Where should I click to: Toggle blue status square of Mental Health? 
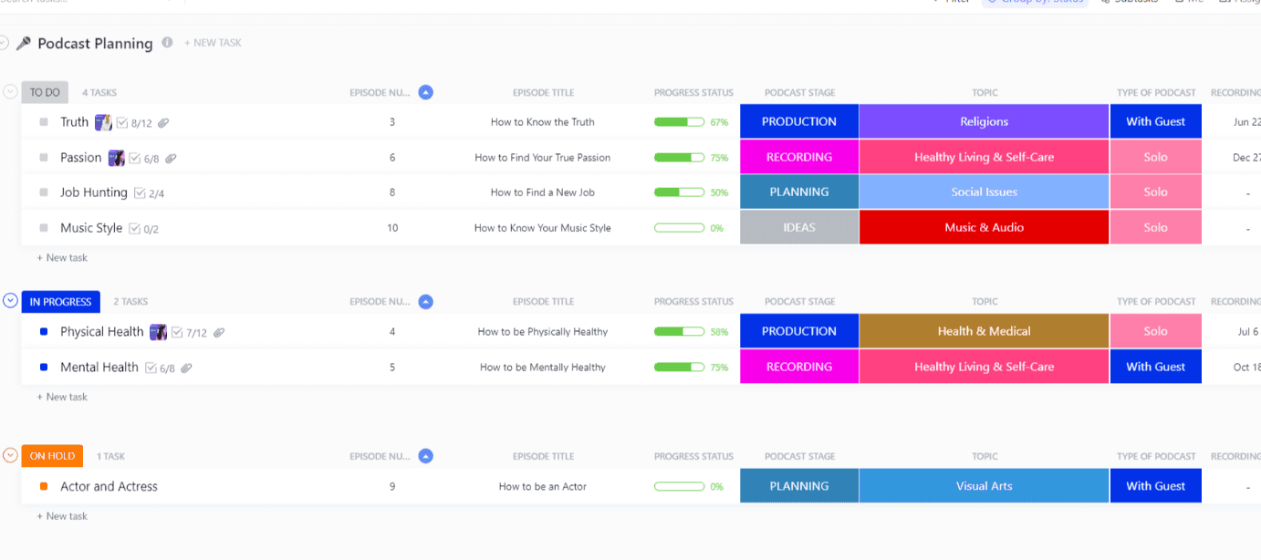pyautogui.click(x=44, y=367)
